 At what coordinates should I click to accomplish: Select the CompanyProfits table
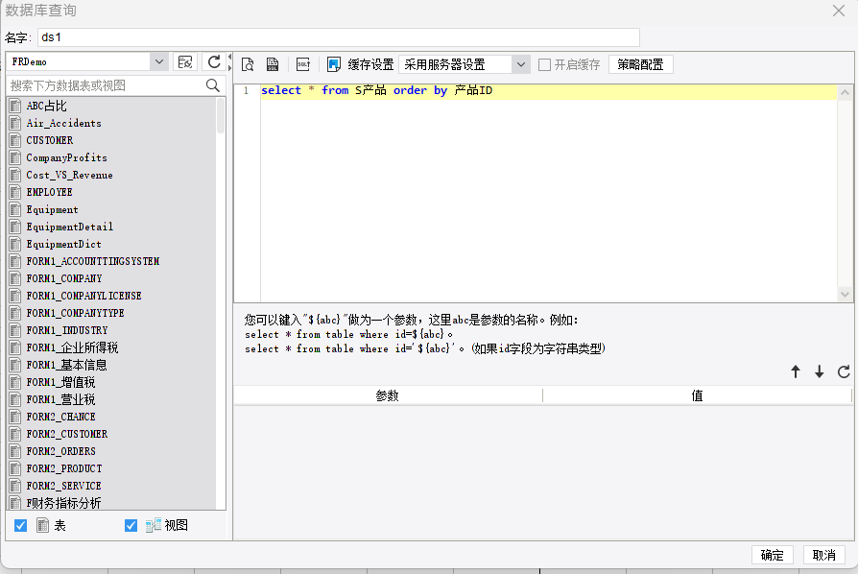click(x=67, y=157)
